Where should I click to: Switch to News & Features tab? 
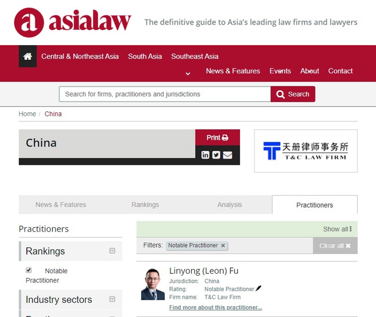pos(61,205)
